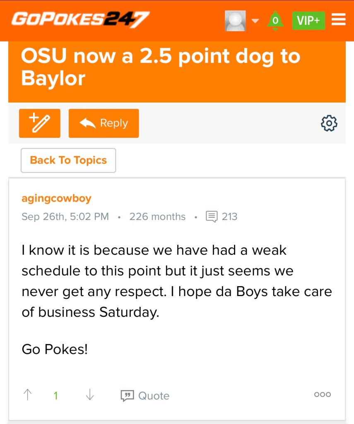The width and height of the screenshot is (354, 424).
Task: Expand the profile dropdown arrow
Action: 255,20
